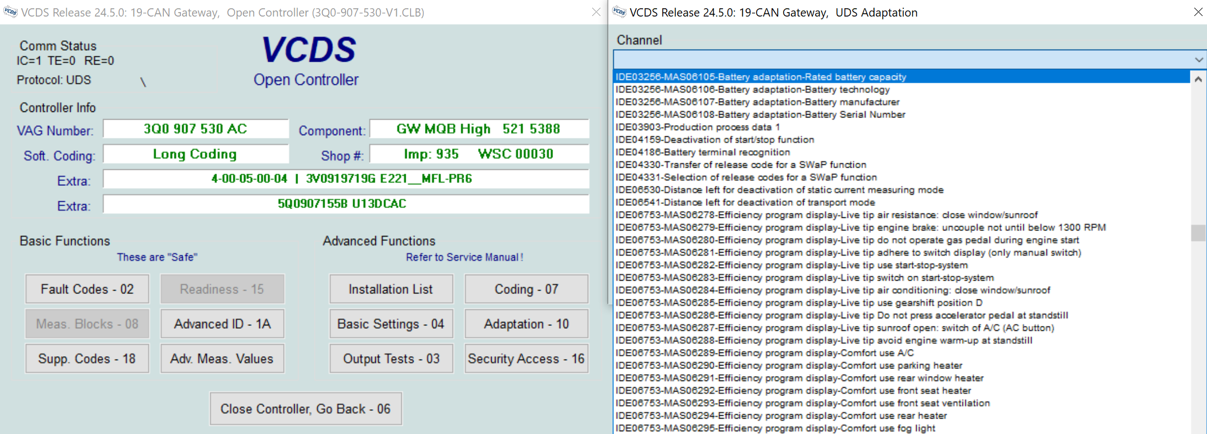Click the VCDS icon in UDS Adaptation title bar
The width and height of the screenshot is (1207, 434).
coord(619,12)
